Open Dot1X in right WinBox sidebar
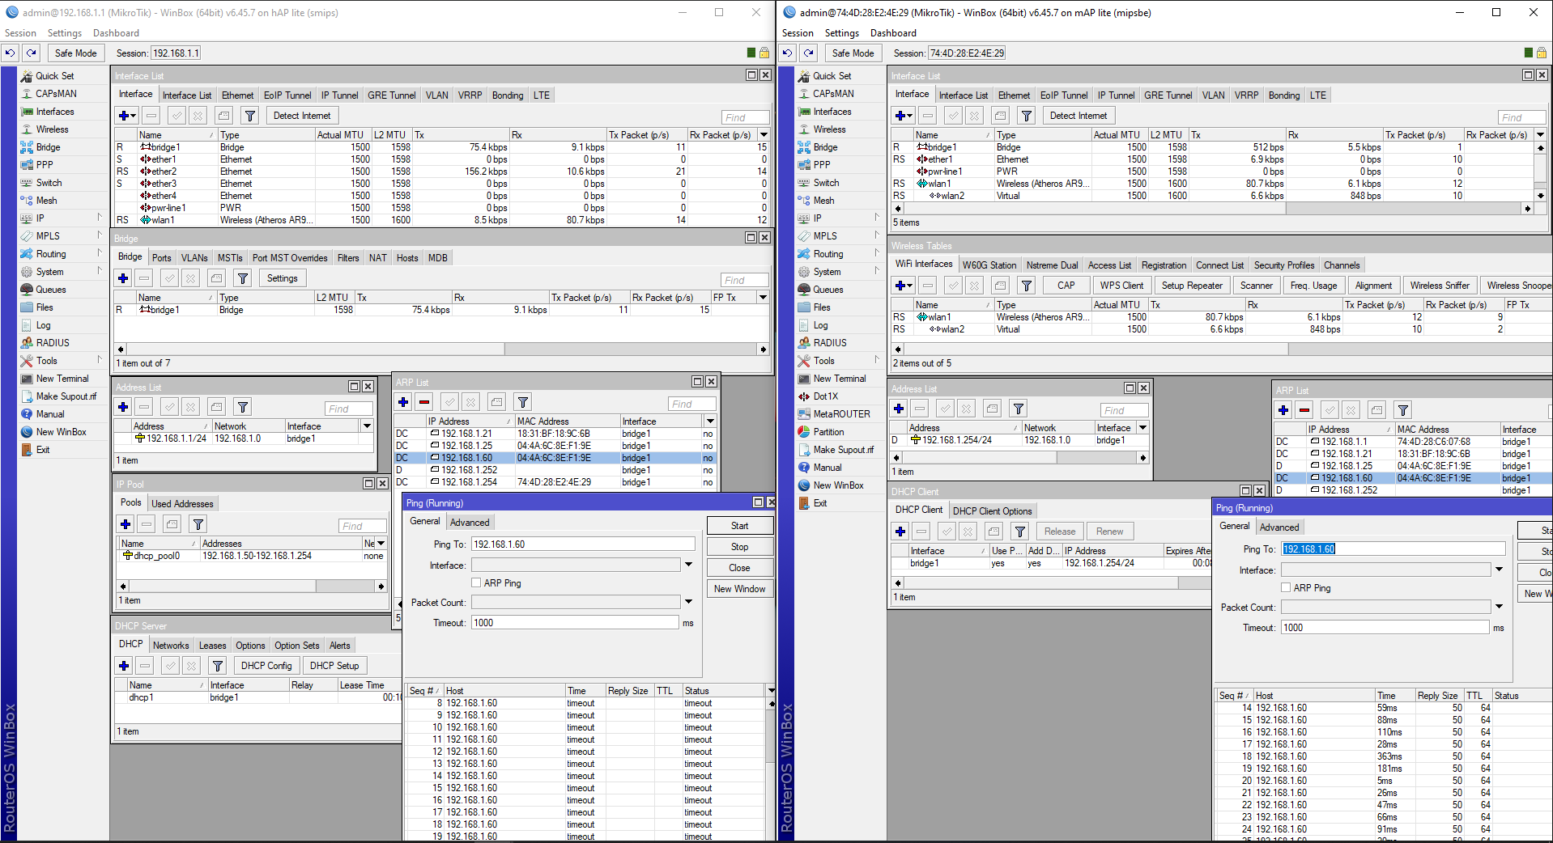Viewport: 1553px width, 843px height. (x=825, y=396)
